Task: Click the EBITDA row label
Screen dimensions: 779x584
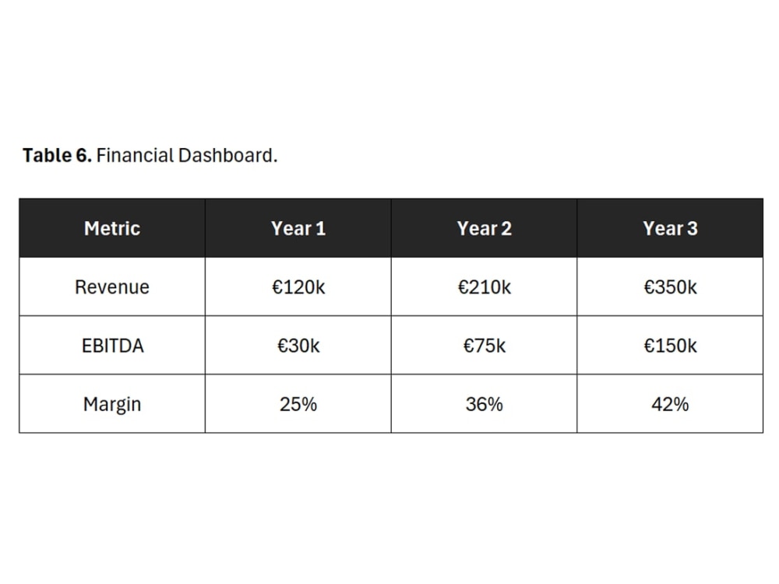Action: (x=112, y=346)
